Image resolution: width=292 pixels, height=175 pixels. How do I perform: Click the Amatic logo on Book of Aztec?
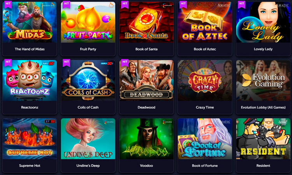pos(224,5)
